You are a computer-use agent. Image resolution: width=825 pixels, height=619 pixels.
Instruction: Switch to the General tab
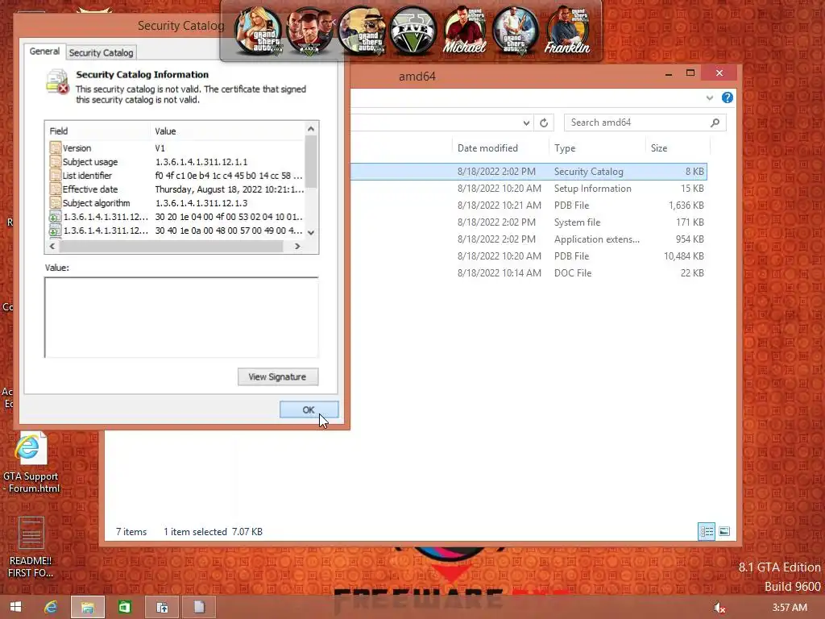pyautogui.click(x=44, y=52)
